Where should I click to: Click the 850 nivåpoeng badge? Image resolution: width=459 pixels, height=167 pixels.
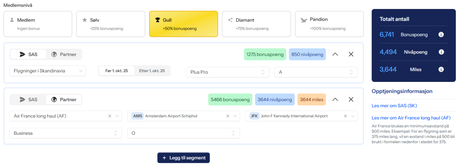307,55
